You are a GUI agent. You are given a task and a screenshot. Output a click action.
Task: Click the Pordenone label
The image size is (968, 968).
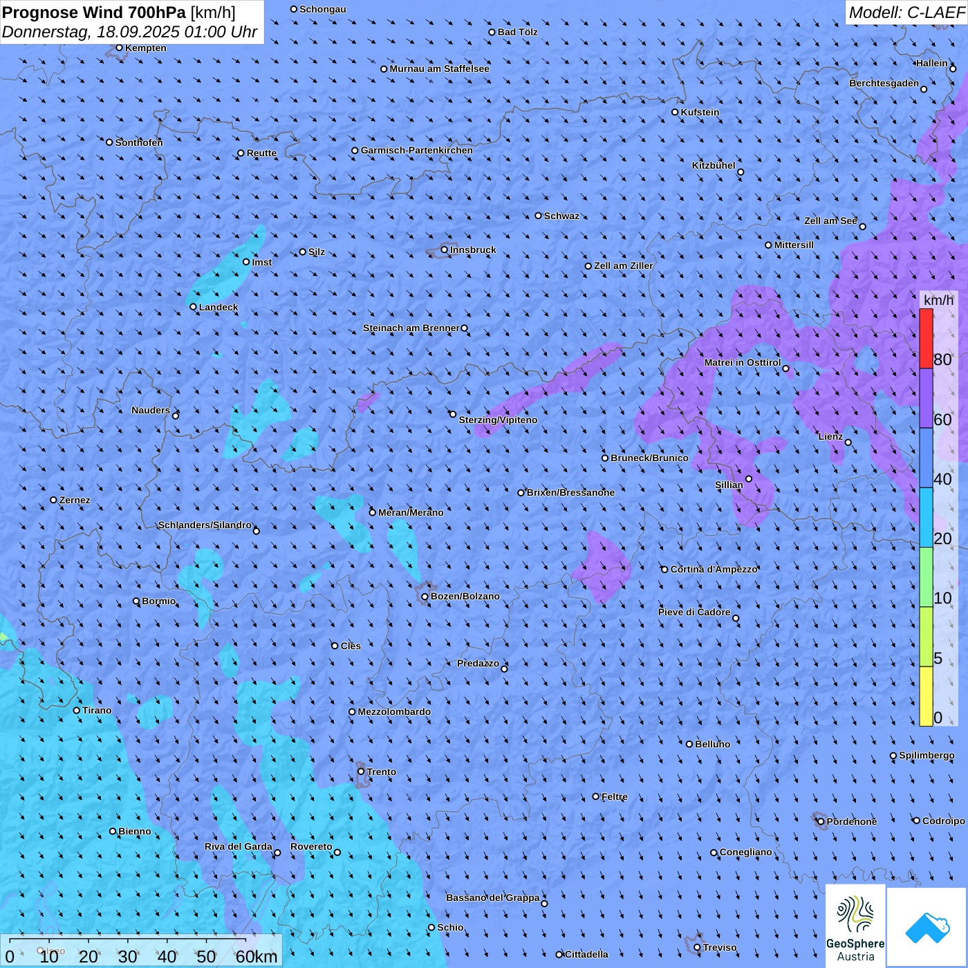(x=852, y=821)
